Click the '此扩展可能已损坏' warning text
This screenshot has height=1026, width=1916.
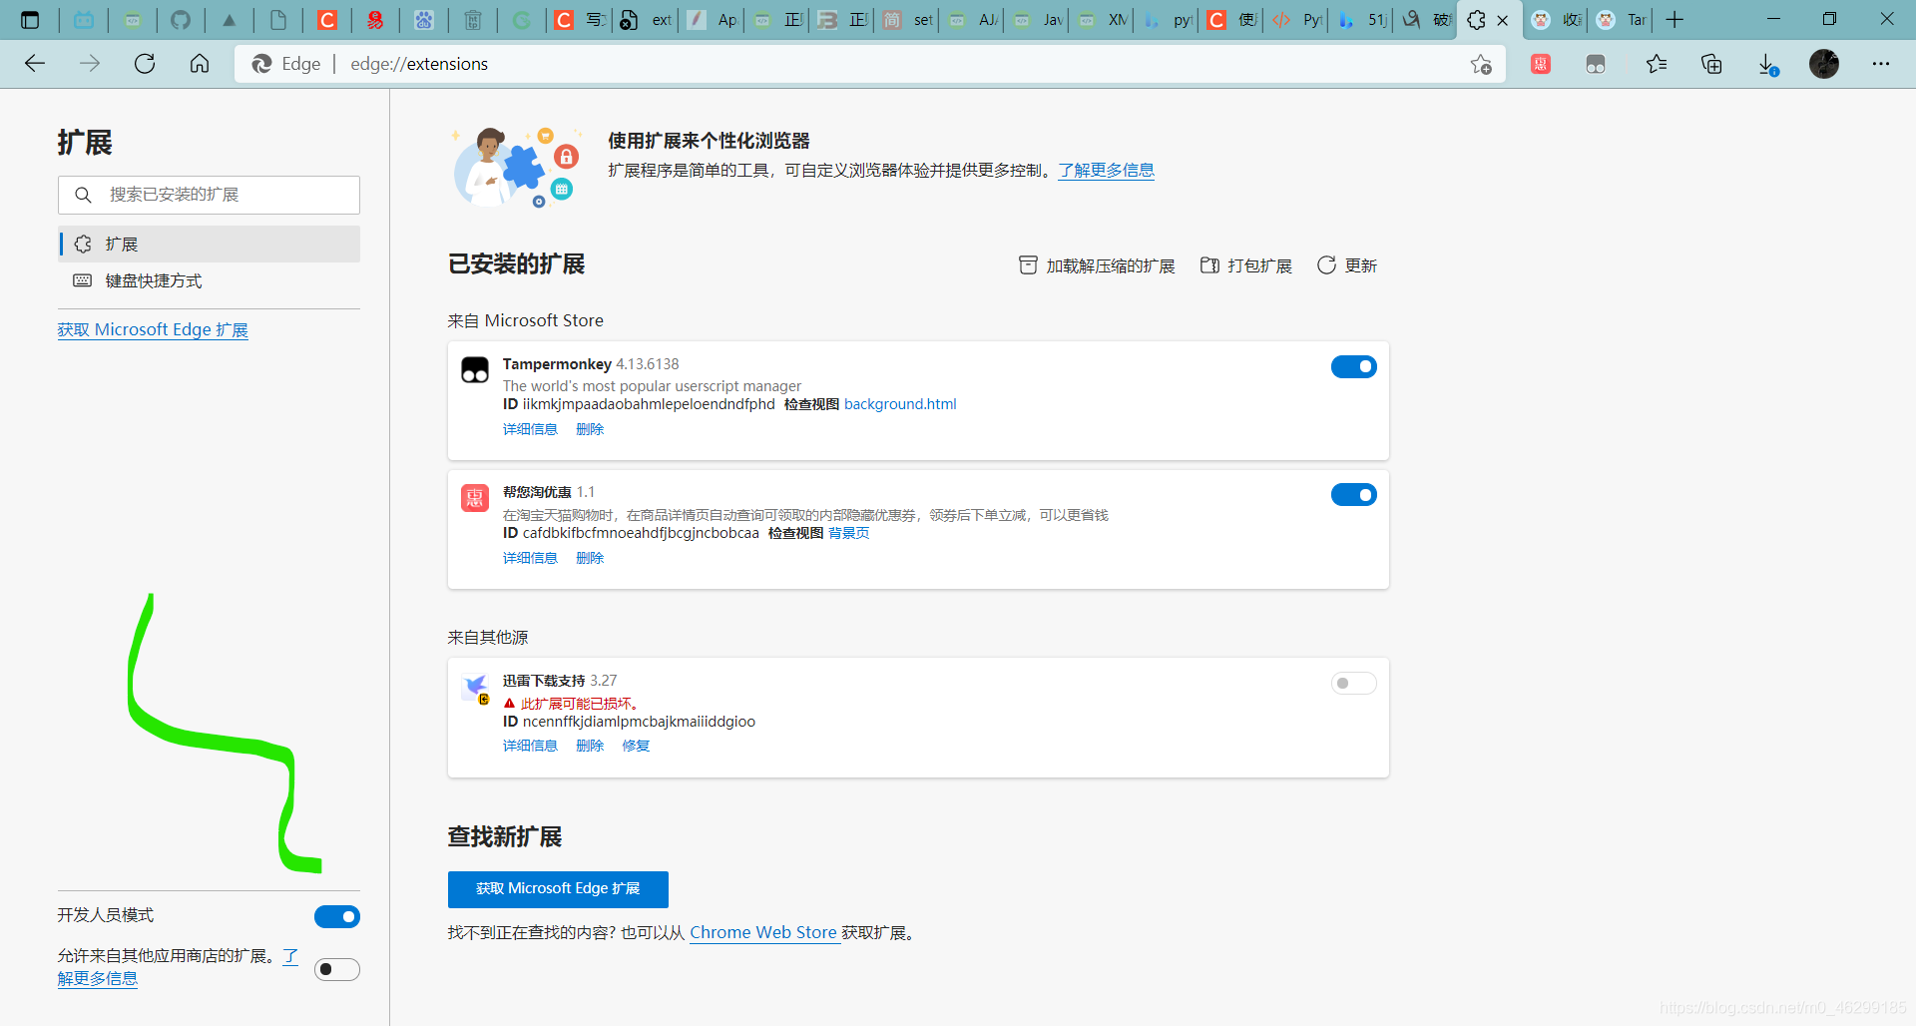pyautogui.click(x=579, y=704)
